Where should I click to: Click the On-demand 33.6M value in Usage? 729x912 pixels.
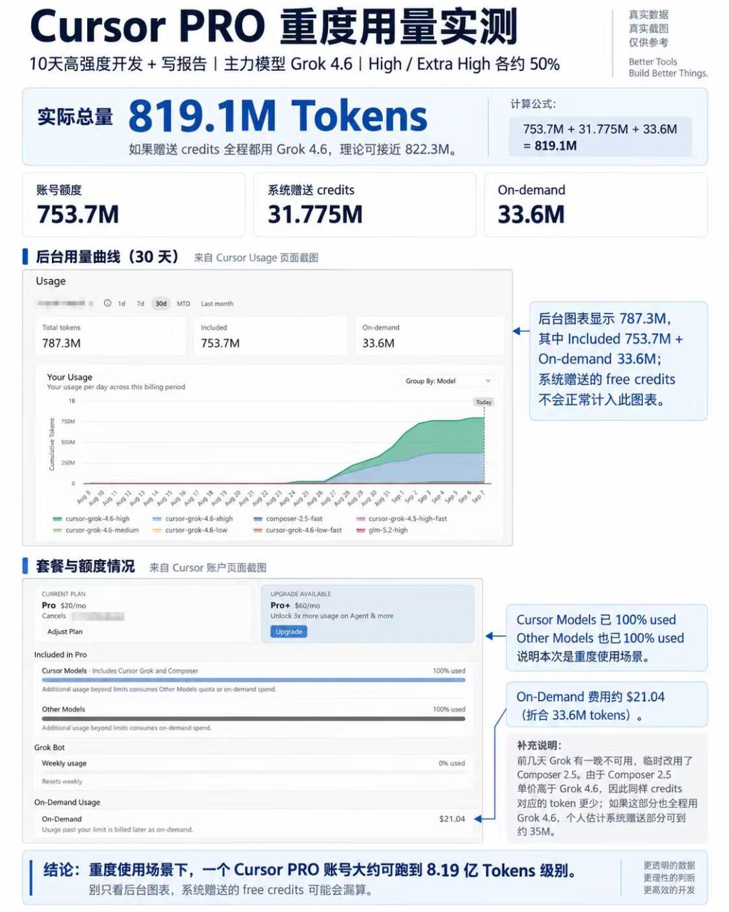[378, 343]
